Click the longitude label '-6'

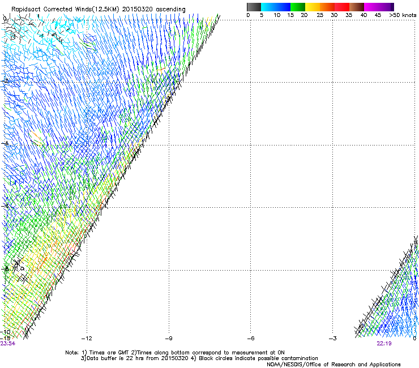tap(250, 339)
